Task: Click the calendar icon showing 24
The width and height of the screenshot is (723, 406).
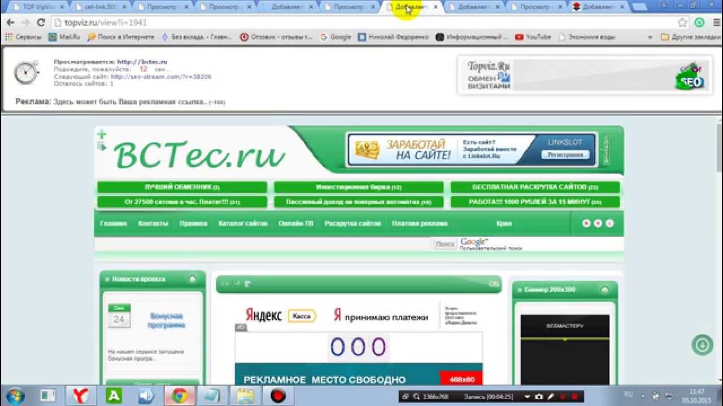Action: (119, 316)
